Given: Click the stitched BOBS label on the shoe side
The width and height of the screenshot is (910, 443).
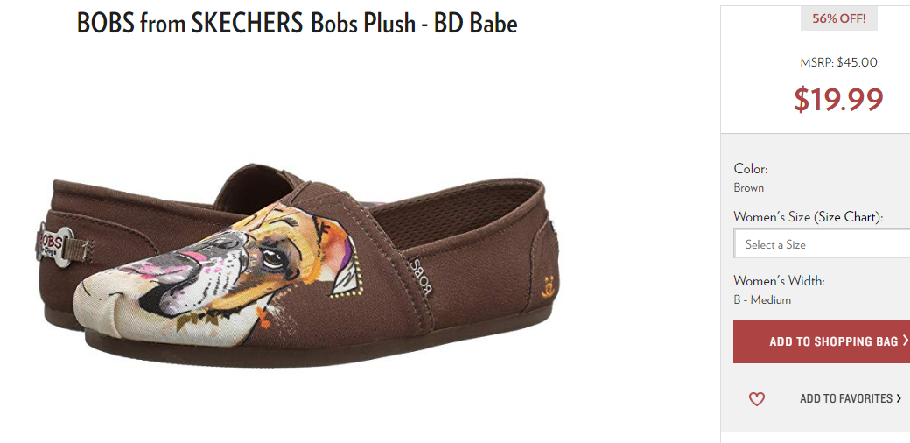Looking at the screenshot, I should (420, 277).
